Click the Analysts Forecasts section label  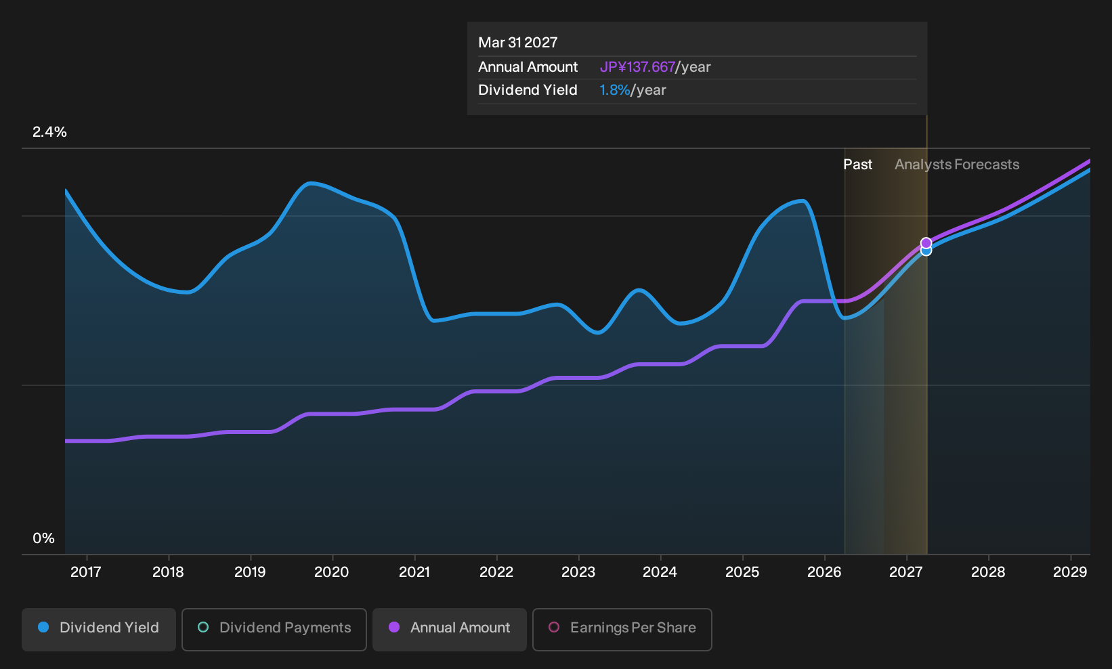957,165
